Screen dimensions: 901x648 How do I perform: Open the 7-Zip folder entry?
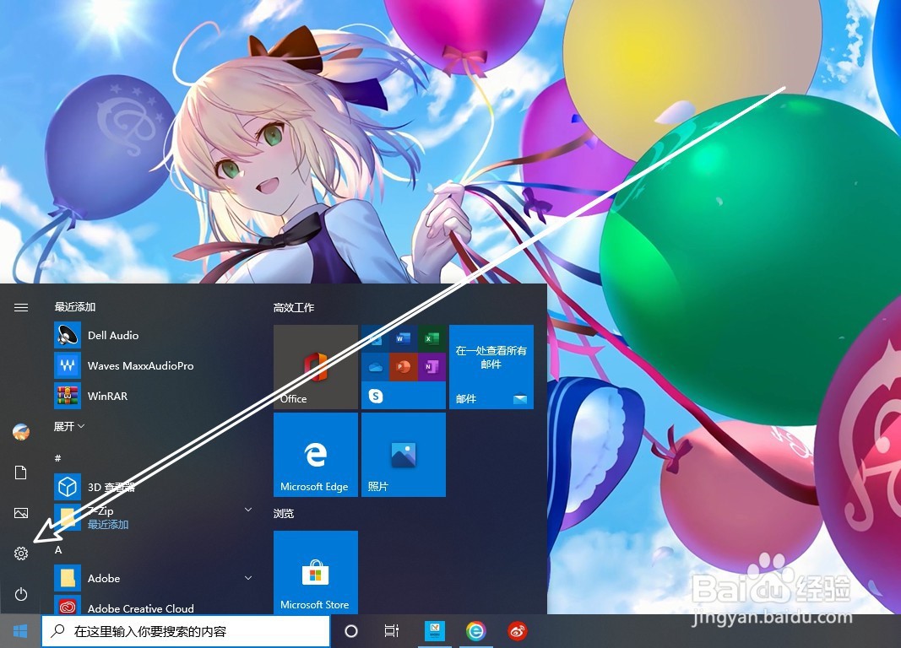tap(153, 516)
